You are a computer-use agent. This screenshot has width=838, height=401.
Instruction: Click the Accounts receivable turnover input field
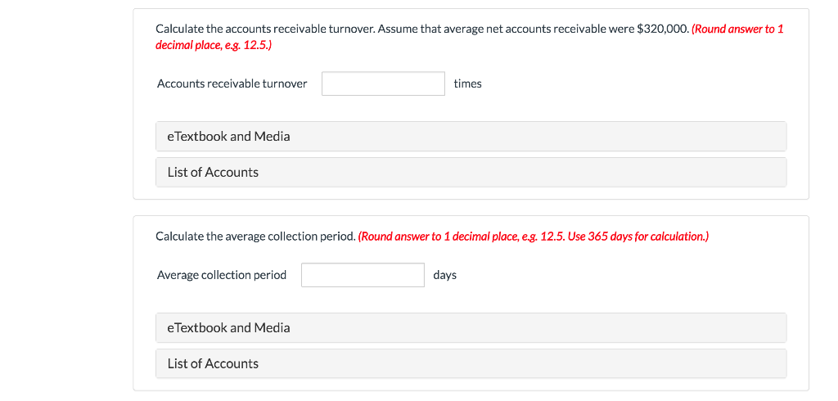[383, 83]
